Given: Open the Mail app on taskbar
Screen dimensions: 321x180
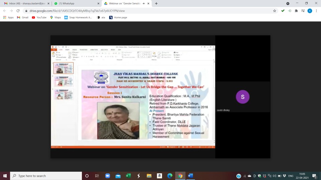Looking at the screenshot, I should tap(118, 176).
